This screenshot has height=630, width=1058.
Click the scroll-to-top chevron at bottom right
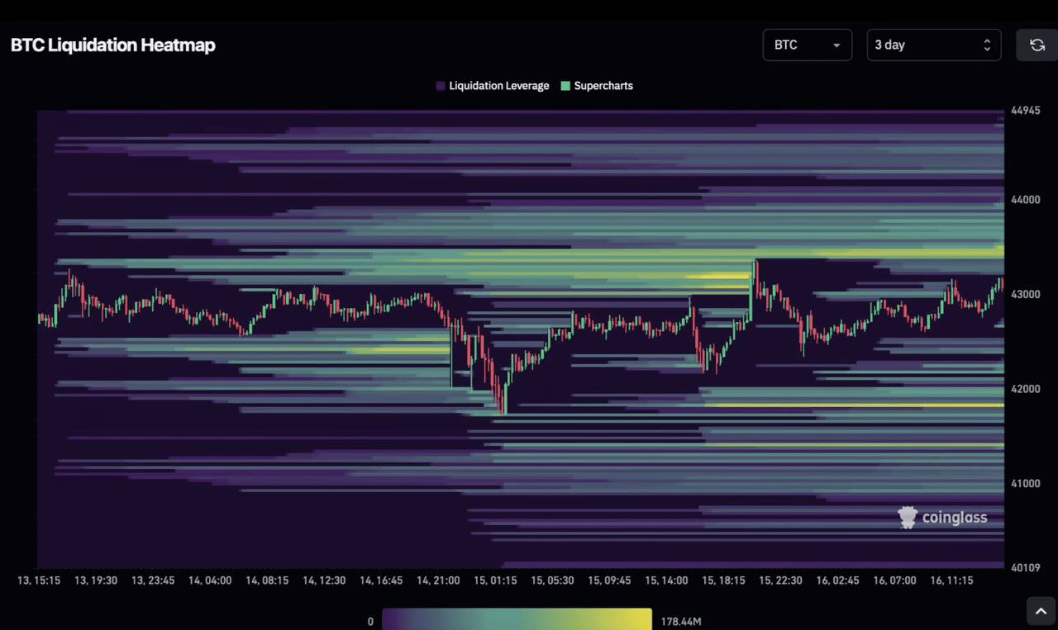[x=1041, y=610]
